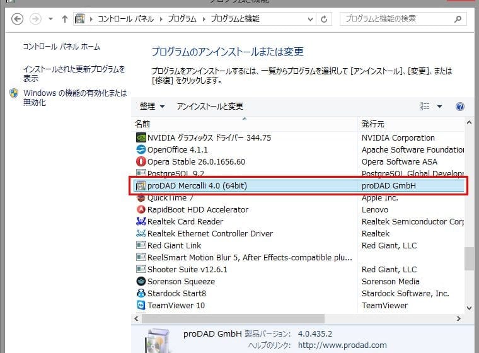
Task: Go up one level with the up arrow
Action: (64, 19)
